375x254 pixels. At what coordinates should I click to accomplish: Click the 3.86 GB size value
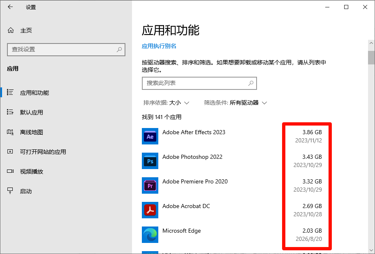(312, 132)
